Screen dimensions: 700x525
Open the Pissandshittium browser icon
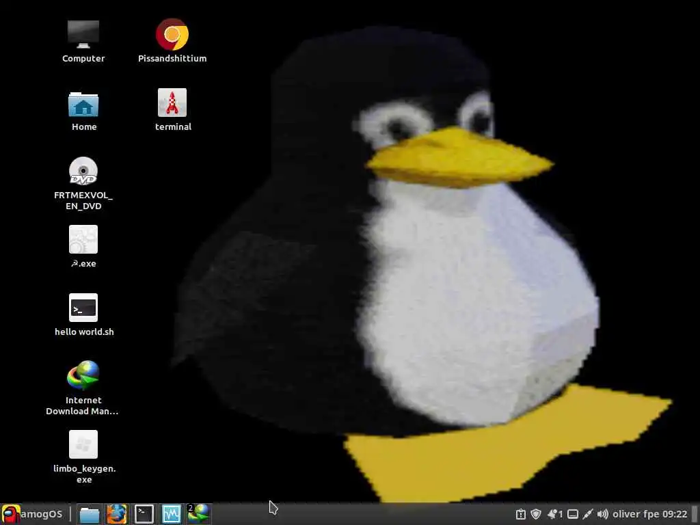(172, 34)
